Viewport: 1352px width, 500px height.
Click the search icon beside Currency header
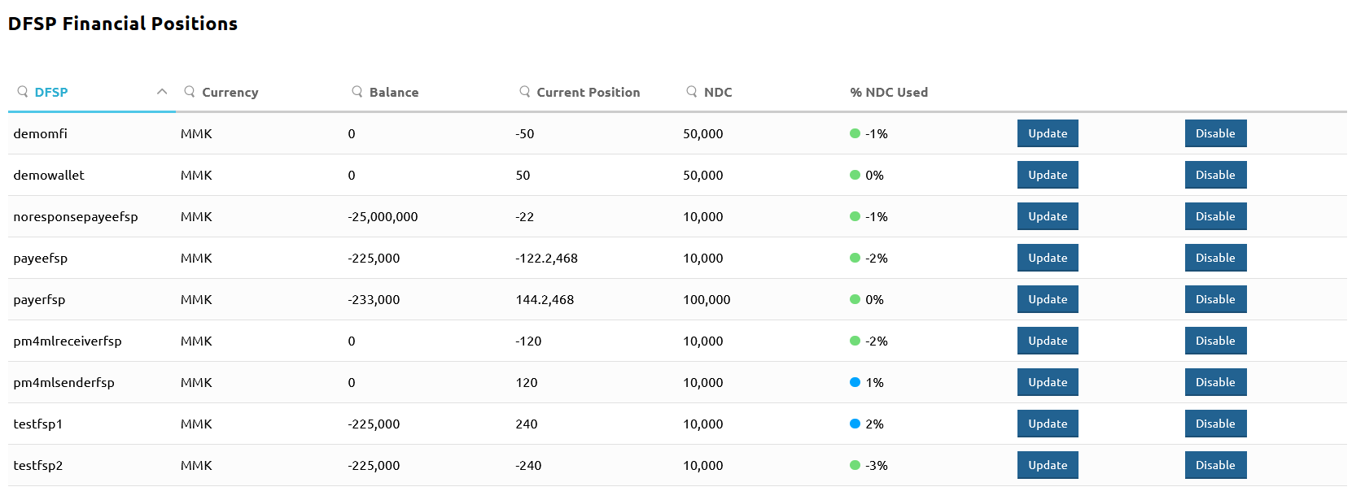click(x=190, y=92)
